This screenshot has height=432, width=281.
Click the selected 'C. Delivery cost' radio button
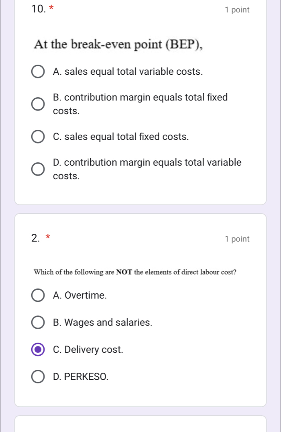tap(38, 350)
